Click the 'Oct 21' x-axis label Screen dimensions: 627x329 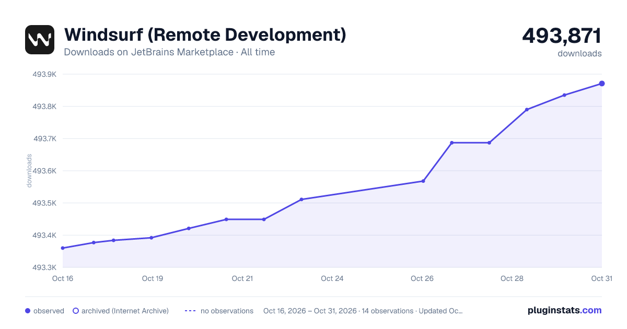(x=242, y=278)
